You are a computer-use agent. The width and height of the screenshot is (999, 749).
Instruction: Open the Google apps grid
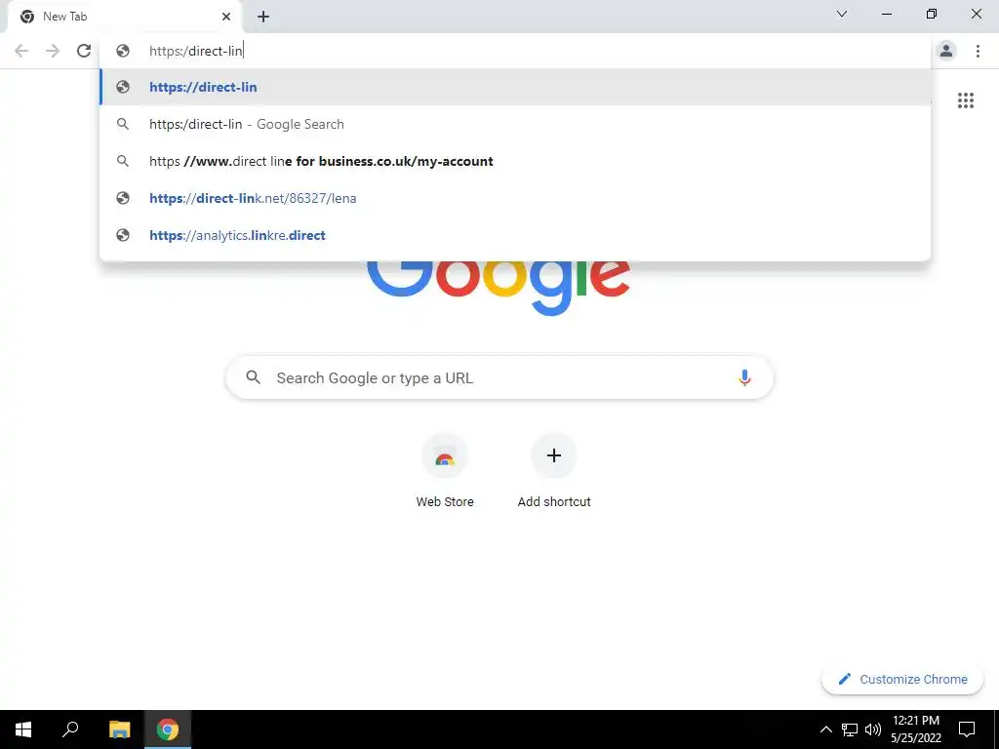tap(965, 100)
